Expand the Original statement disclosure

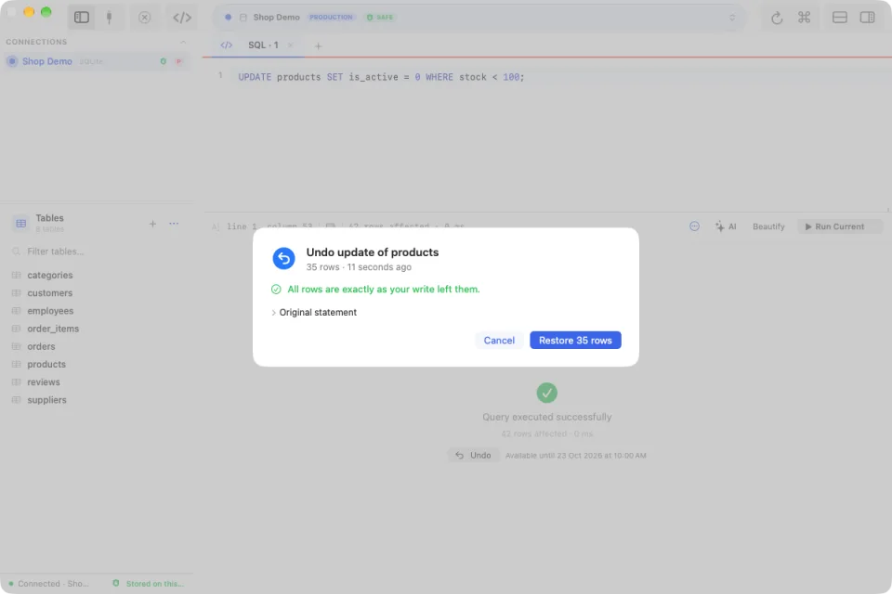coord(314,312)
